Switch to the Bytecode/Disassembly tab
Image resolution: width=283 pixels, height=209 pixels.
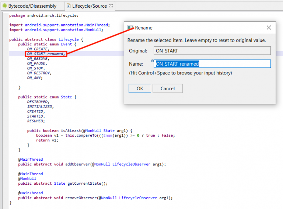coord(32,6)
